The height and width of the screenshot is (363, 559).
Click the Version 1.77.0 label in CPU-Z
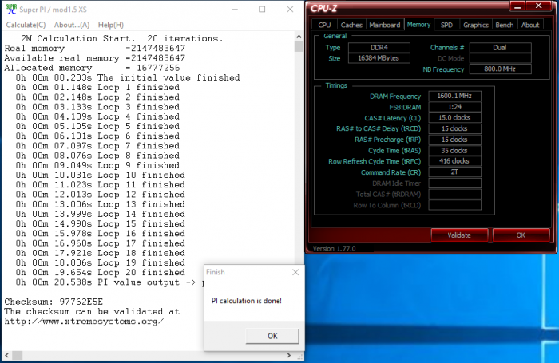334,249
